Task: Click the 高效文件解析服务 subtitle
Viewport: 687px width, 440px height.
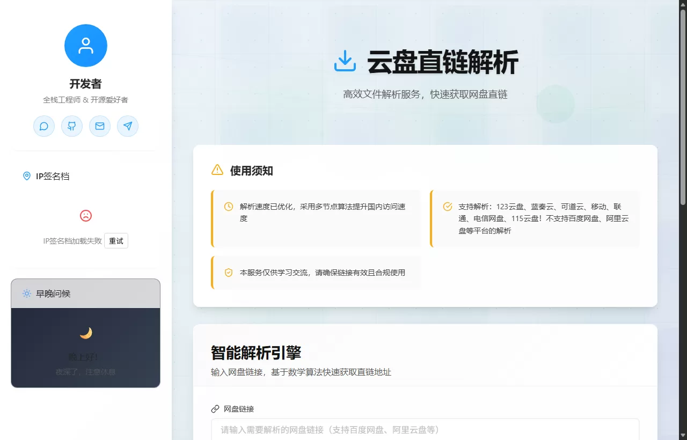Action: tap(425, 94)
